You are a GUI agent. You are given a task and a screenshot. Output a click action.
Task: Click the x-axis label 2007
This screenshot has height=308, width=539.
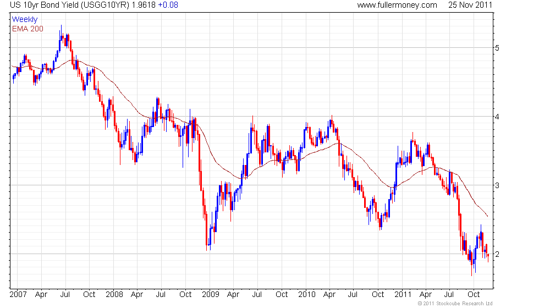[x=18, y=294]
